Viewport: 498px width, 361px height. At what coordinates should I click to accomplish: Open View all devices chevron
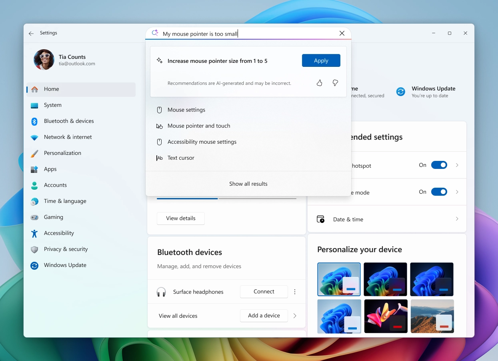point(295,316)
